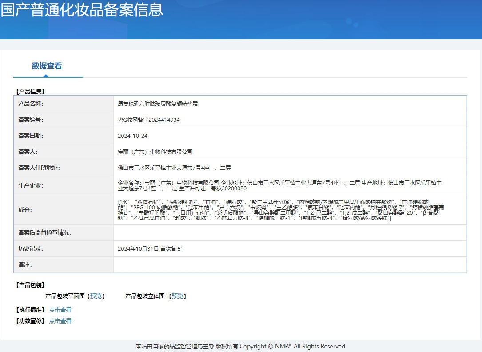This screenshot has height=352, width=482.
Task: Select registrant 宝丽（广东）生物科技有限公司
Action: pos(155,152)
